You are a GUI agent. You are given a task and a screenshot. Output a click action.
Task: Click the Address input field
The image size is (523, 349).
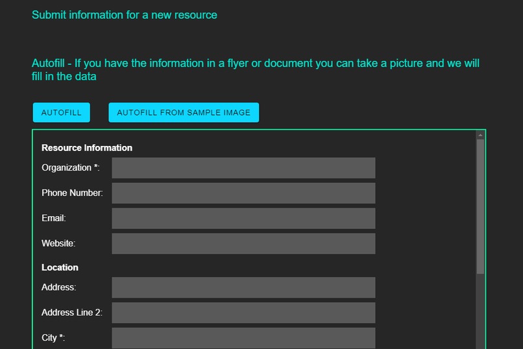click(243, 287)
